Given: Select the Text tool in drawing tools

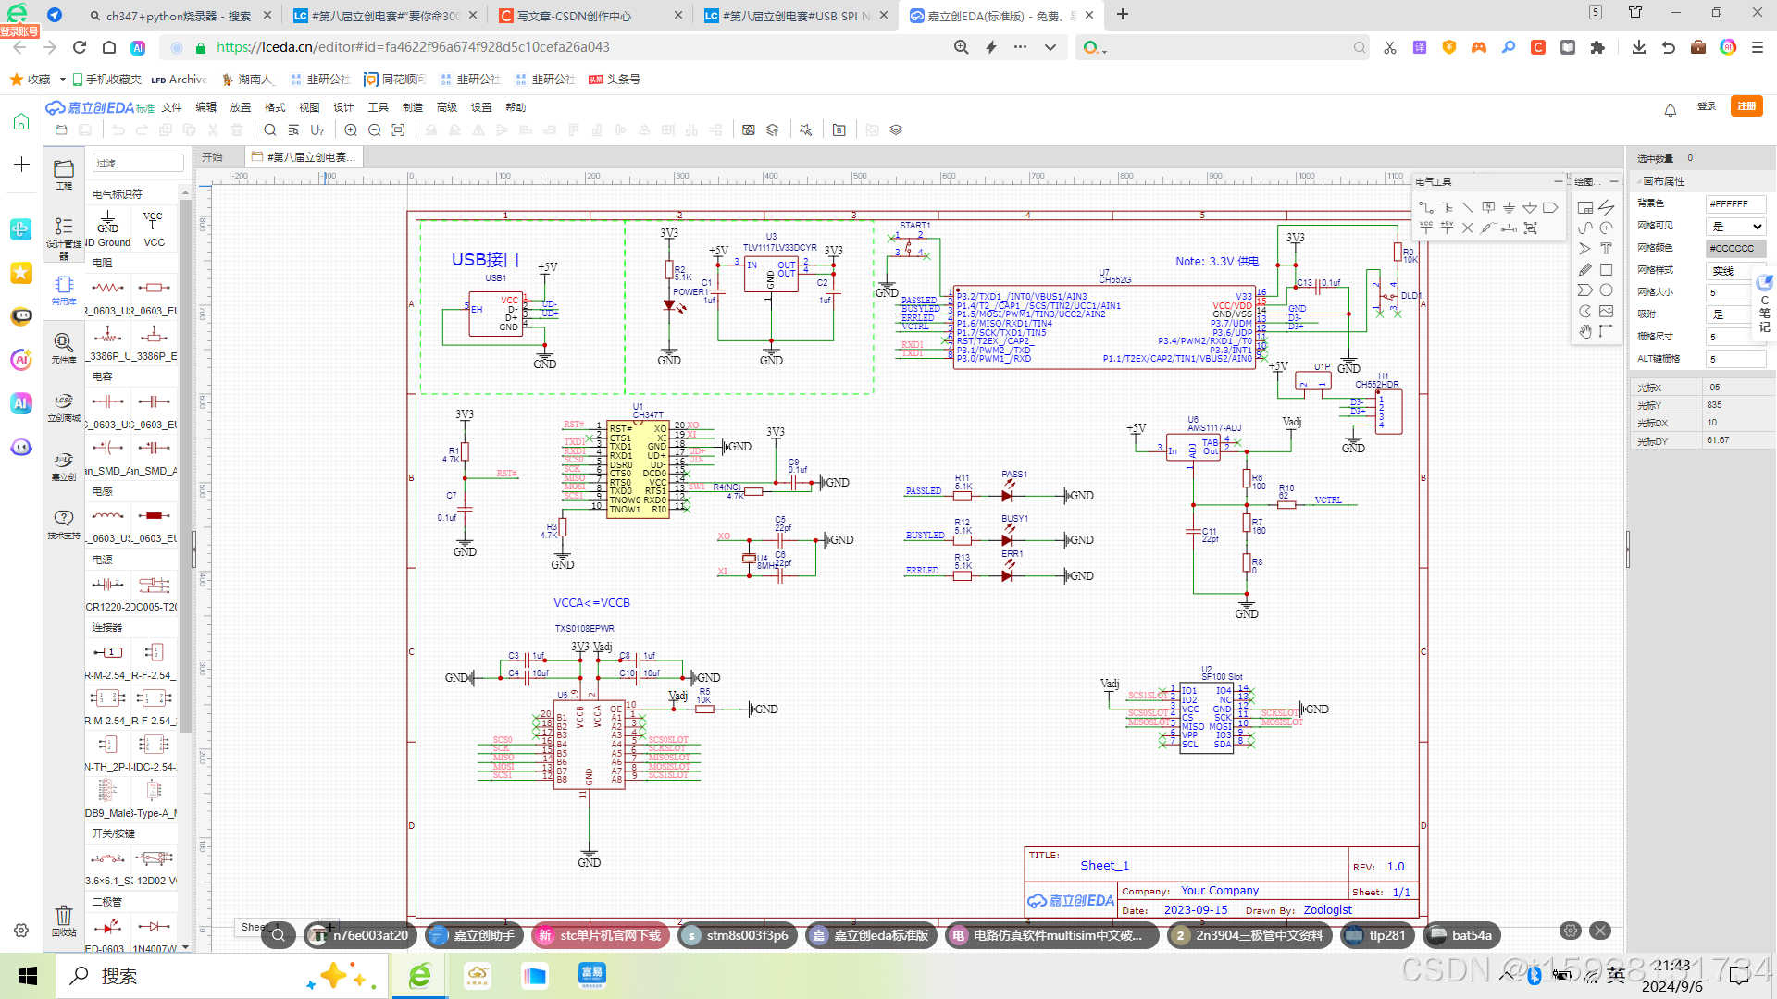Looking at the screenshot, I should (x=1606, y=249).
